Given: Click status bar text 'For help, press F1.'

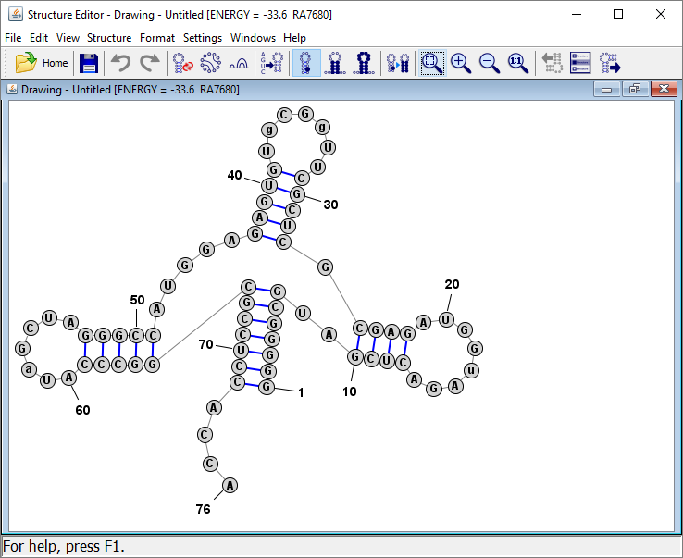Looking at the screenshot, I should 64,546.
